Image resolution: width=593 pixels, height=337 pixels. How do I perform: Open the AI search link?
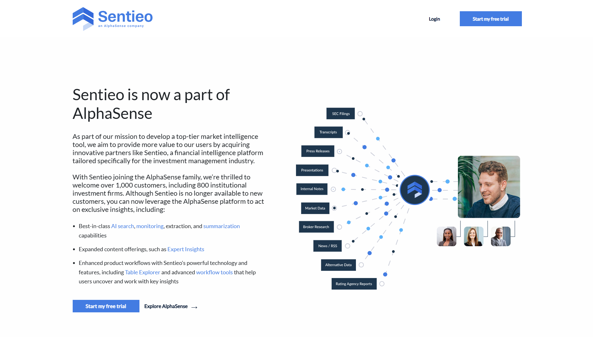pyautogui.click(x=123, y=226)
